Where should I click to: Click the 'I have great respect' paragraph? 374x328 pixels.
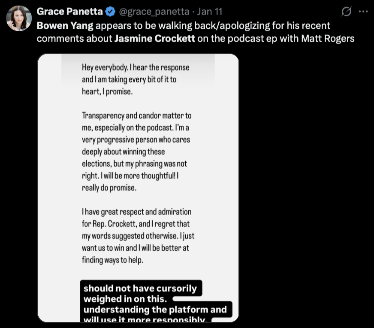pyautogui.click(x=138, y=236)
